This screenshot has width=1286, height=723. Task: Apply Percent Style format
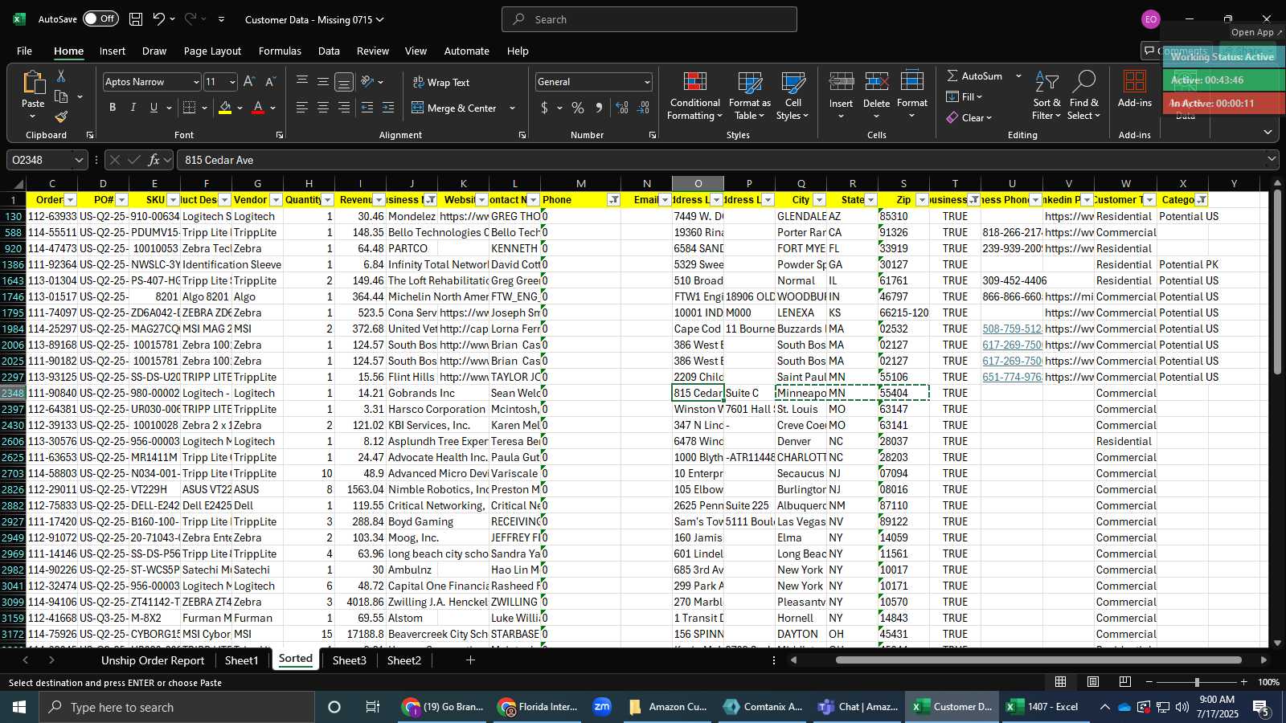[x=578, y=108]
